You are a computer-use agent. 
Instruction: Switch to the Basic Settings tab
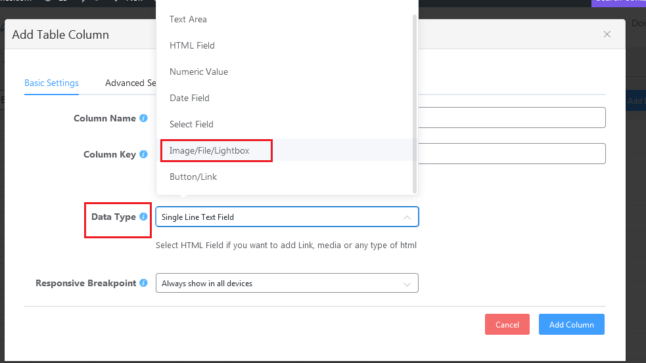click(51, 83)
